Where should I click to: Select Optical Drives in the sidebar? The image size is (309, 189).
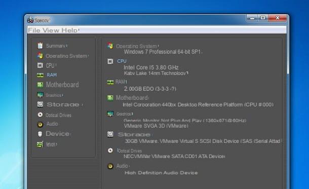pos(58,115)
